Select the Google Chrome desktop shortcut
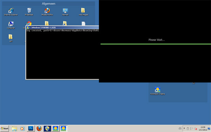Screen dimensions: 211x132 [x=29, y=23]
